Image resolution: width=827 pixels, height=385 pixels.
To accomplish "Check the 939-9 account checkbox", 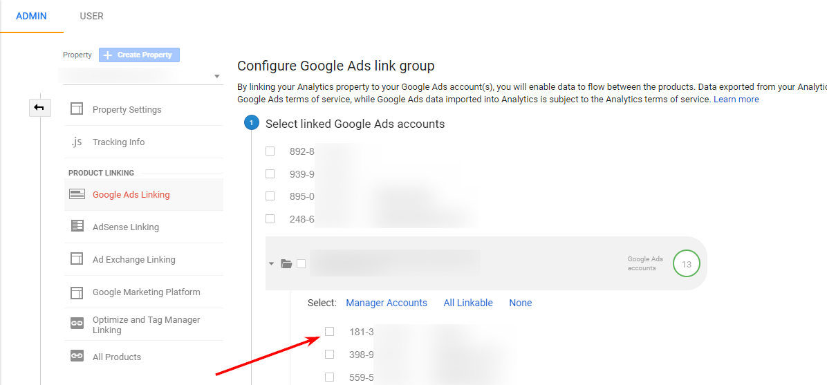I will 270,173.
